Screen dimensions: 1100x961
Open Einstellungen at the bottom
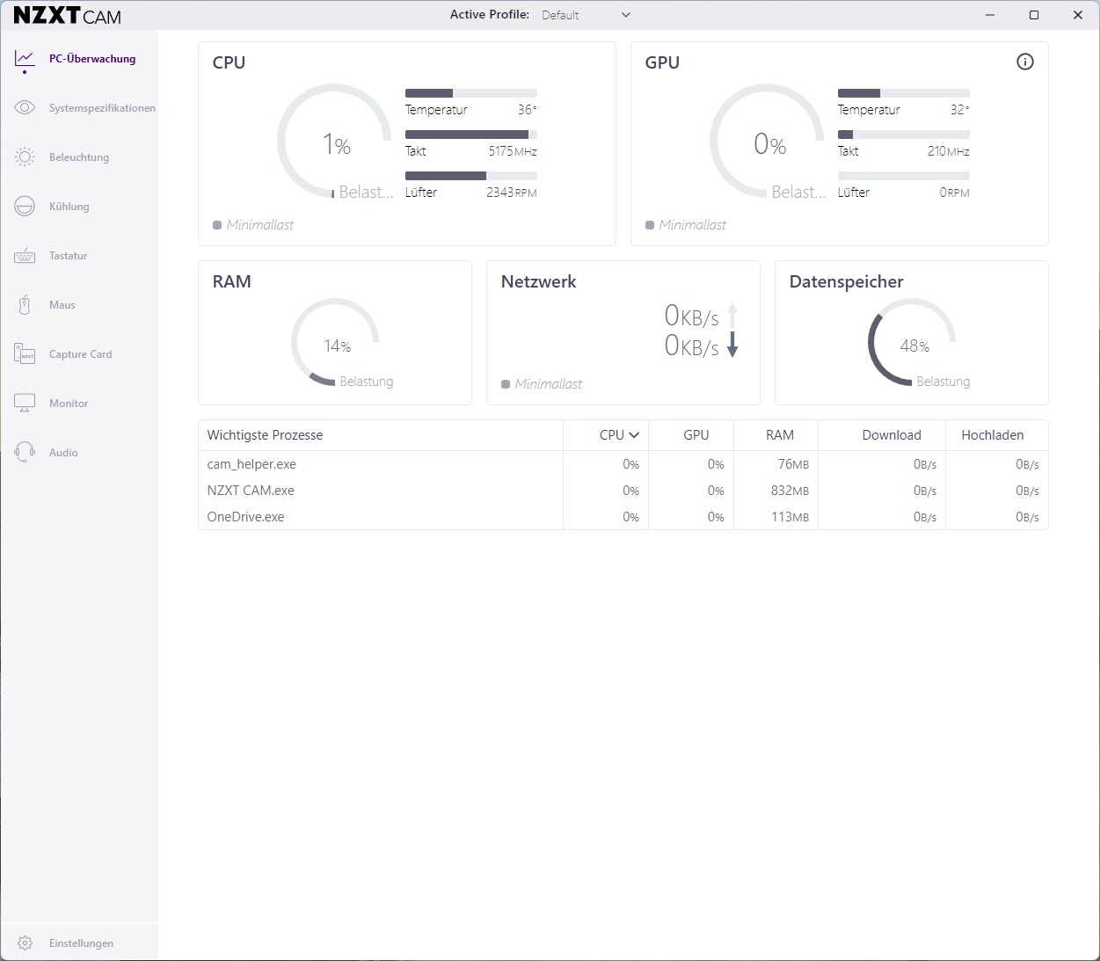click(x=81, y=943)
